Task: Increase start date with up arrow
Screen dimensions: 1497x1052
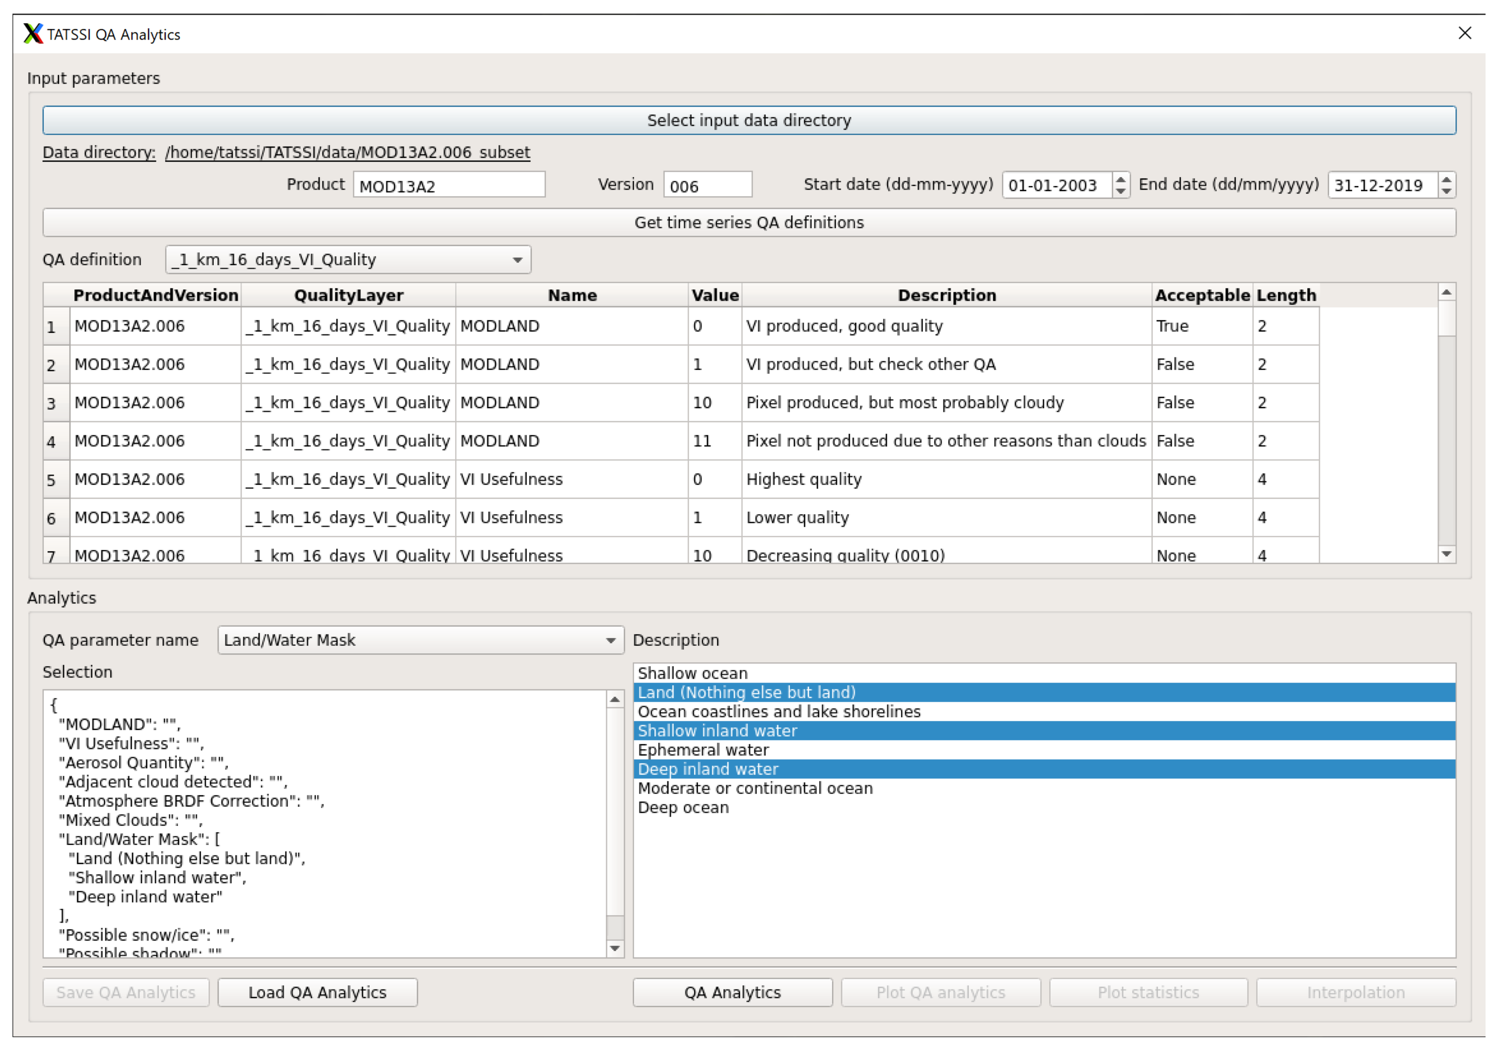Action: click(1120, 179)
